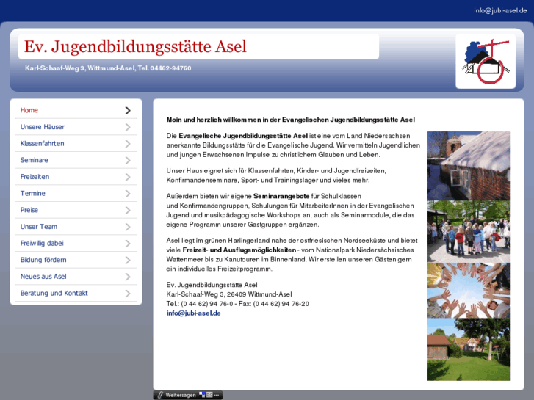The image size is (534, 400).
Task: Click the chevron next to Bildung fördern
Action: 128,260
